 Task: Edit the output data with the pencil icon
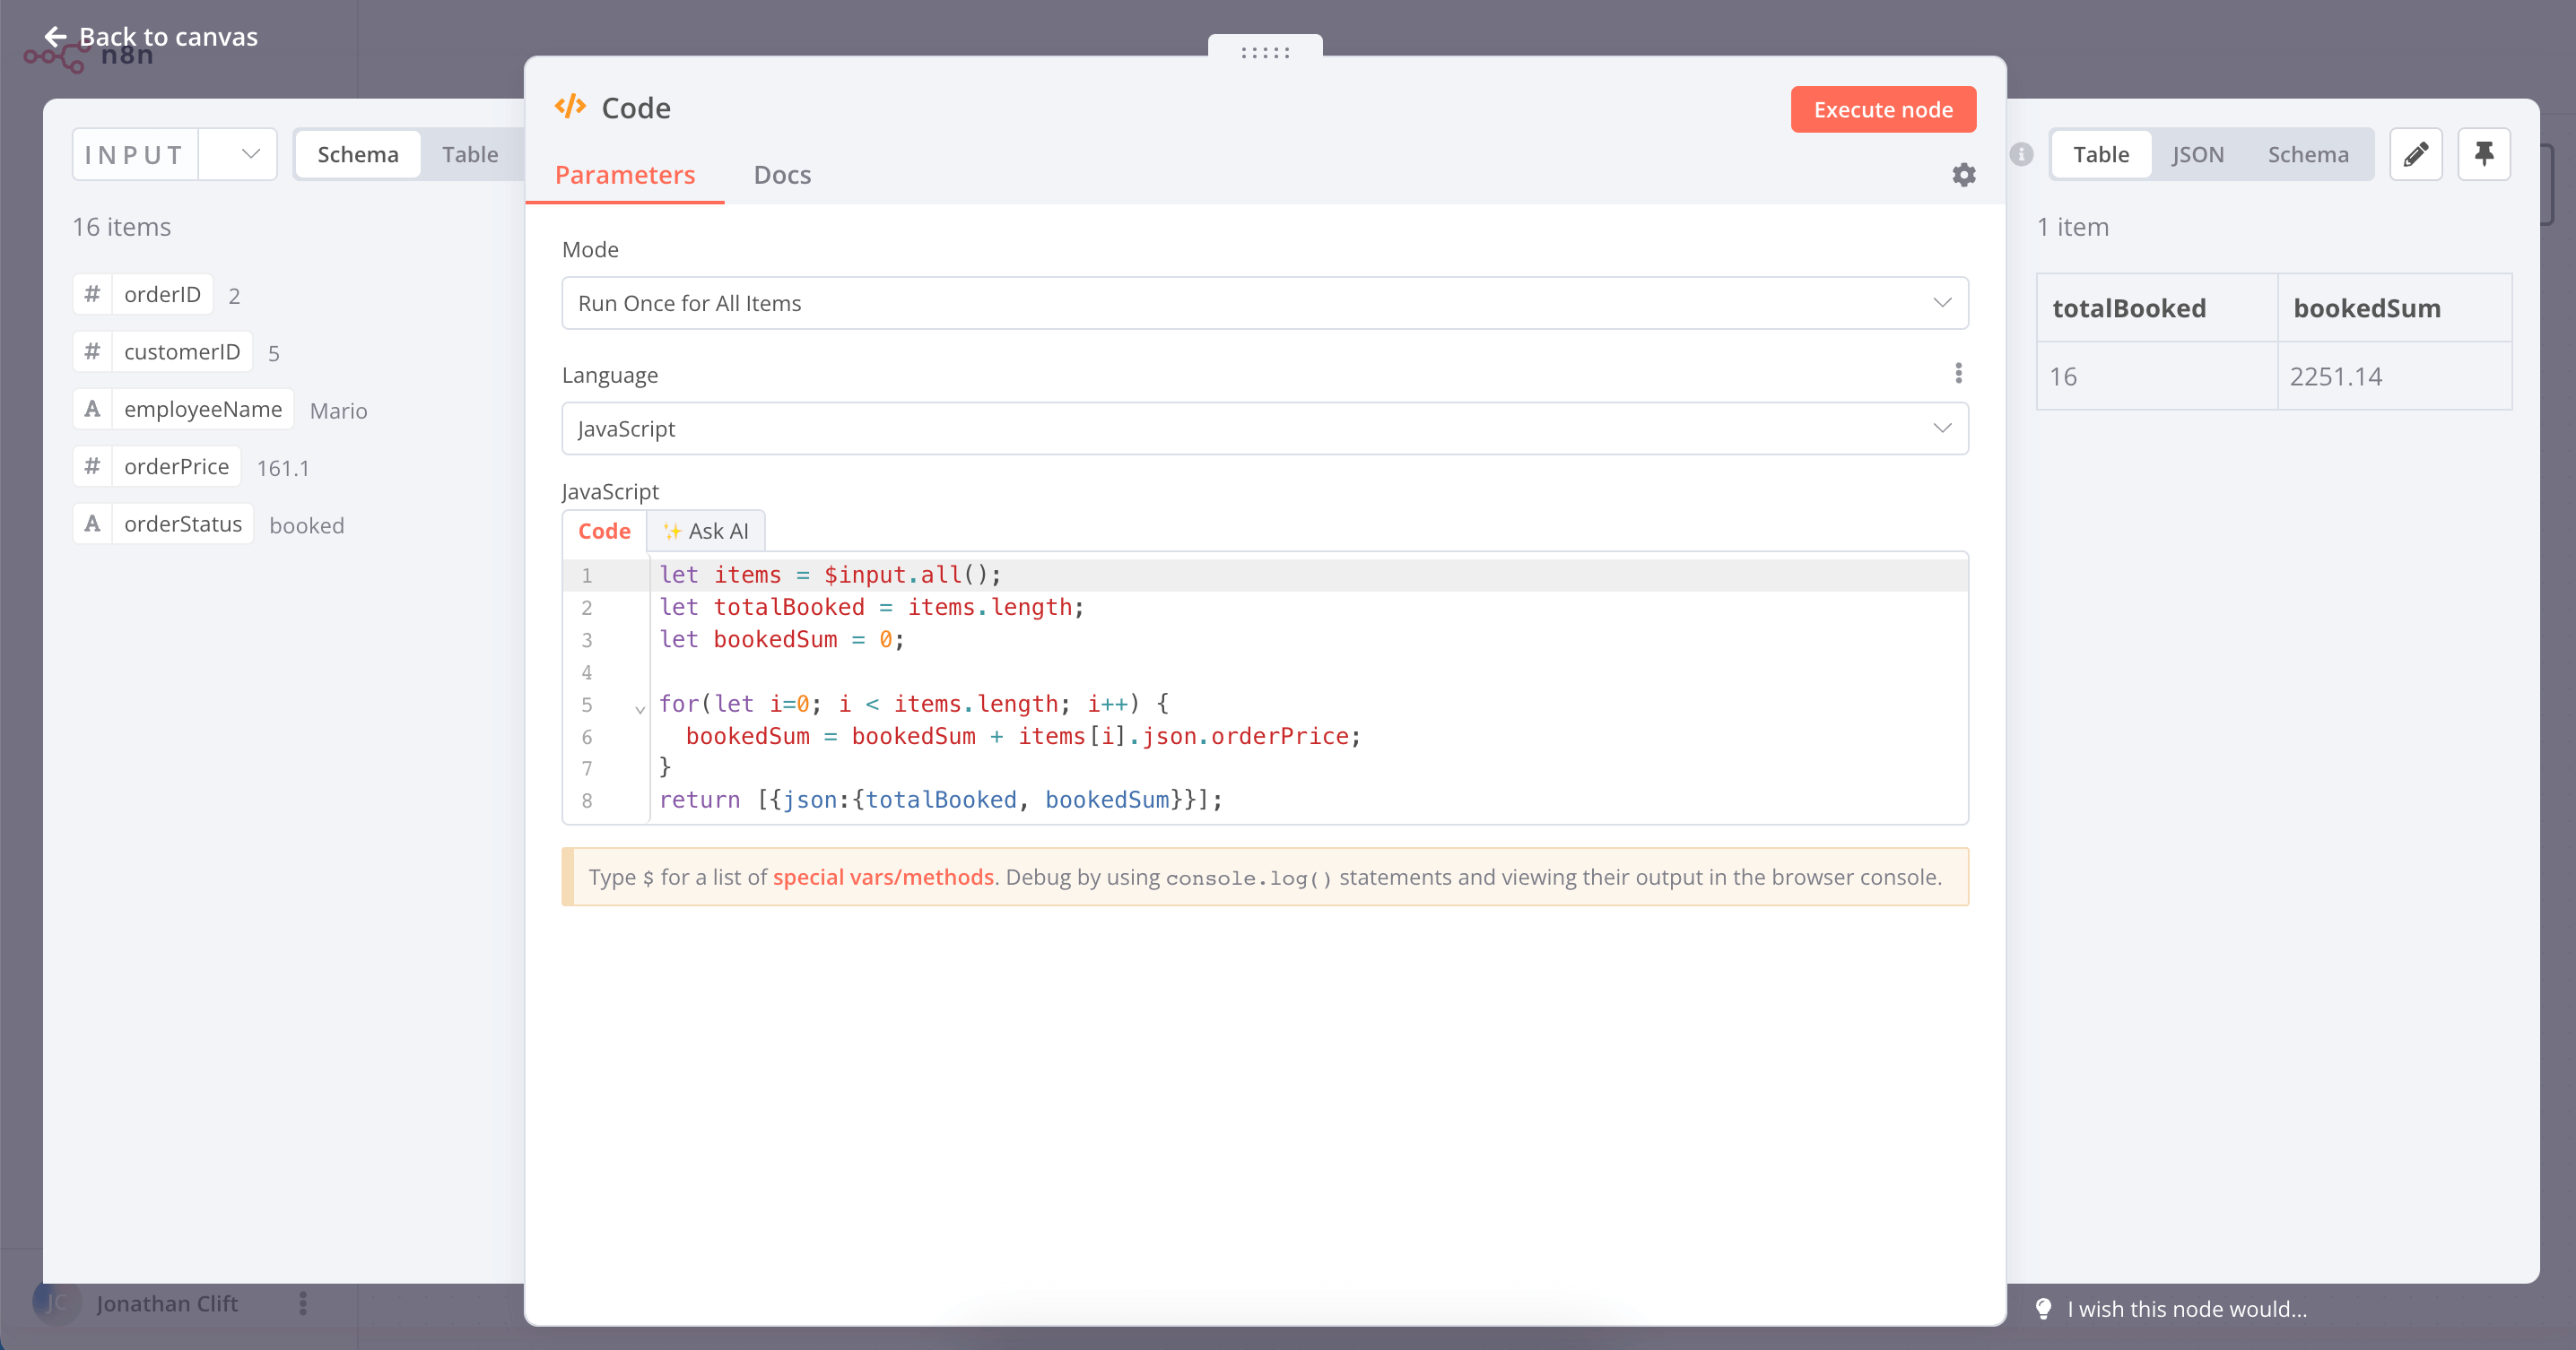click(2416, 154)
